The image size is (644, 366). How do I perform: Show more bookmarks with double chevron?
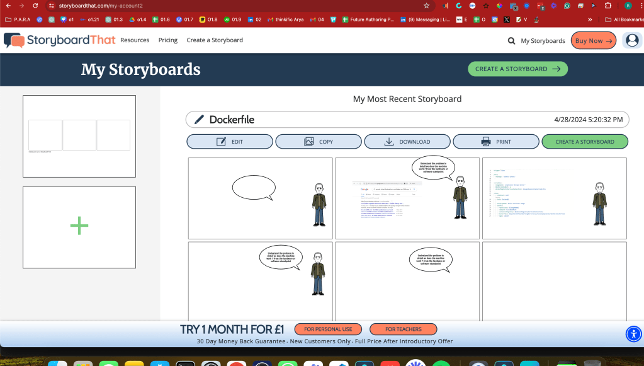[590, 20]
